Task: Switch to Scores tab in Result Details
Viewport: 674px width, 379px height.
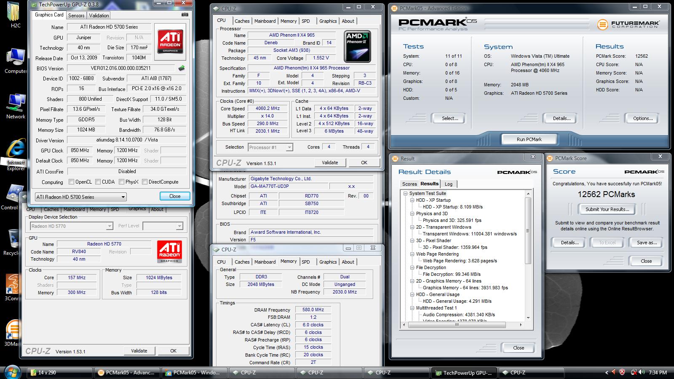Action: [409, 184]
